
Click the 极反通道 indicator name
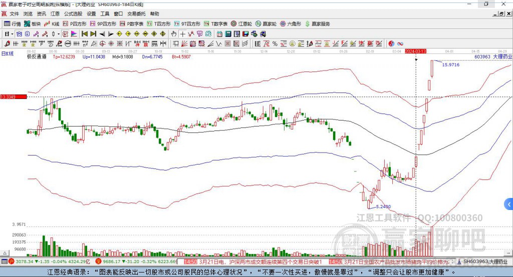tap(37, 56)
